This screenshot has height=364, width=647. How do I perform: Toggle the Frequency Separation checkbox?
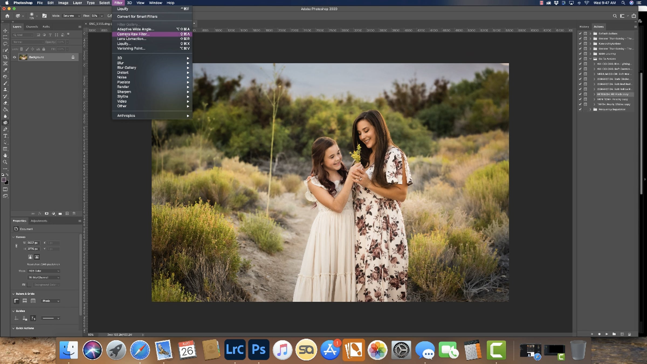coord(580,109)
